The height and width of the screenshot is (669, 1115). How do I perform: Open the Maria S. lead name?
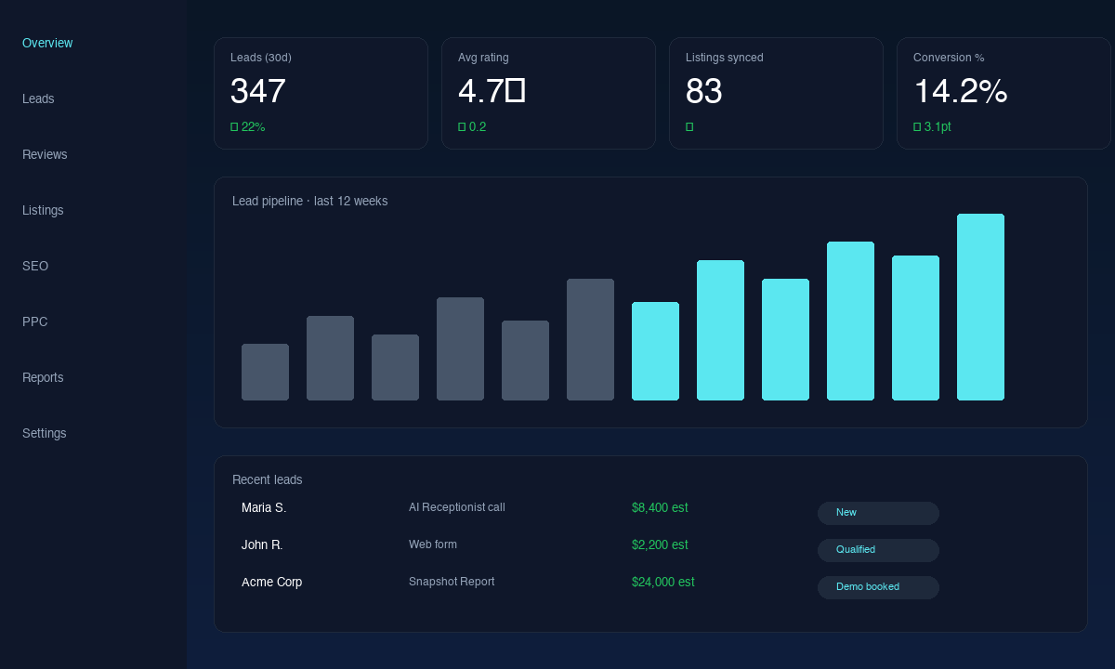[264, 507]
